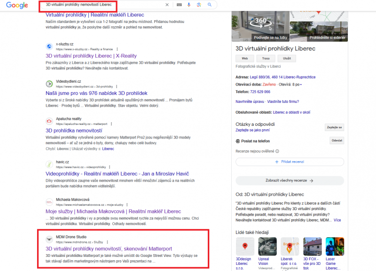The image size is (376, 271).
Task: Open the address Legií 880/36 link
Action: (x=282, y=77)
